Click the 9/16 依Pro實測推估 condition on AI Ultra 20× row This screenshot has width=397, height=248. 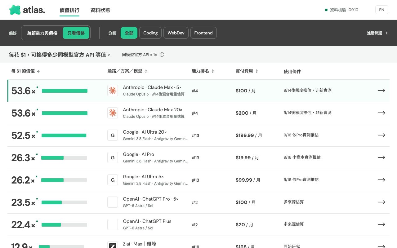pos(301,135)
